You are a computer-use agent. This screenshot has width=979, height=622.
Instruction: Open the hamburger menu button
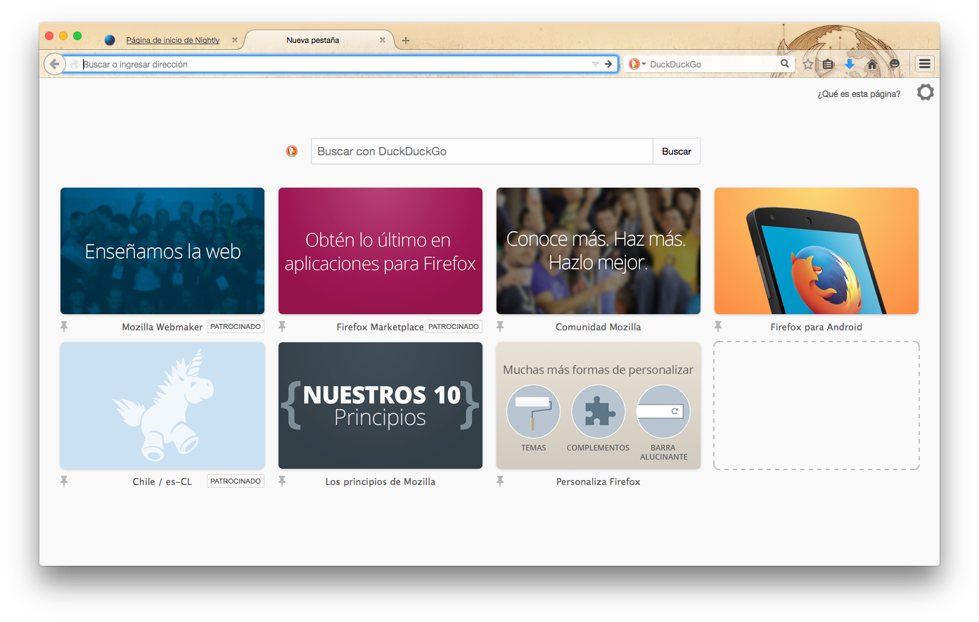(925, 64)
